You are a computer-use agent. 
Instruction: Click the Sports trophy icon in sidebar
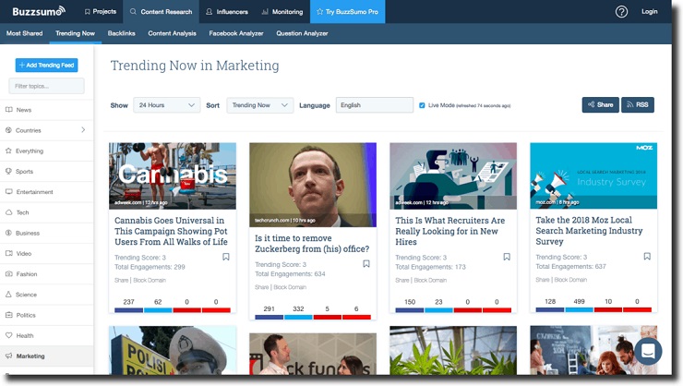[8, 171]
